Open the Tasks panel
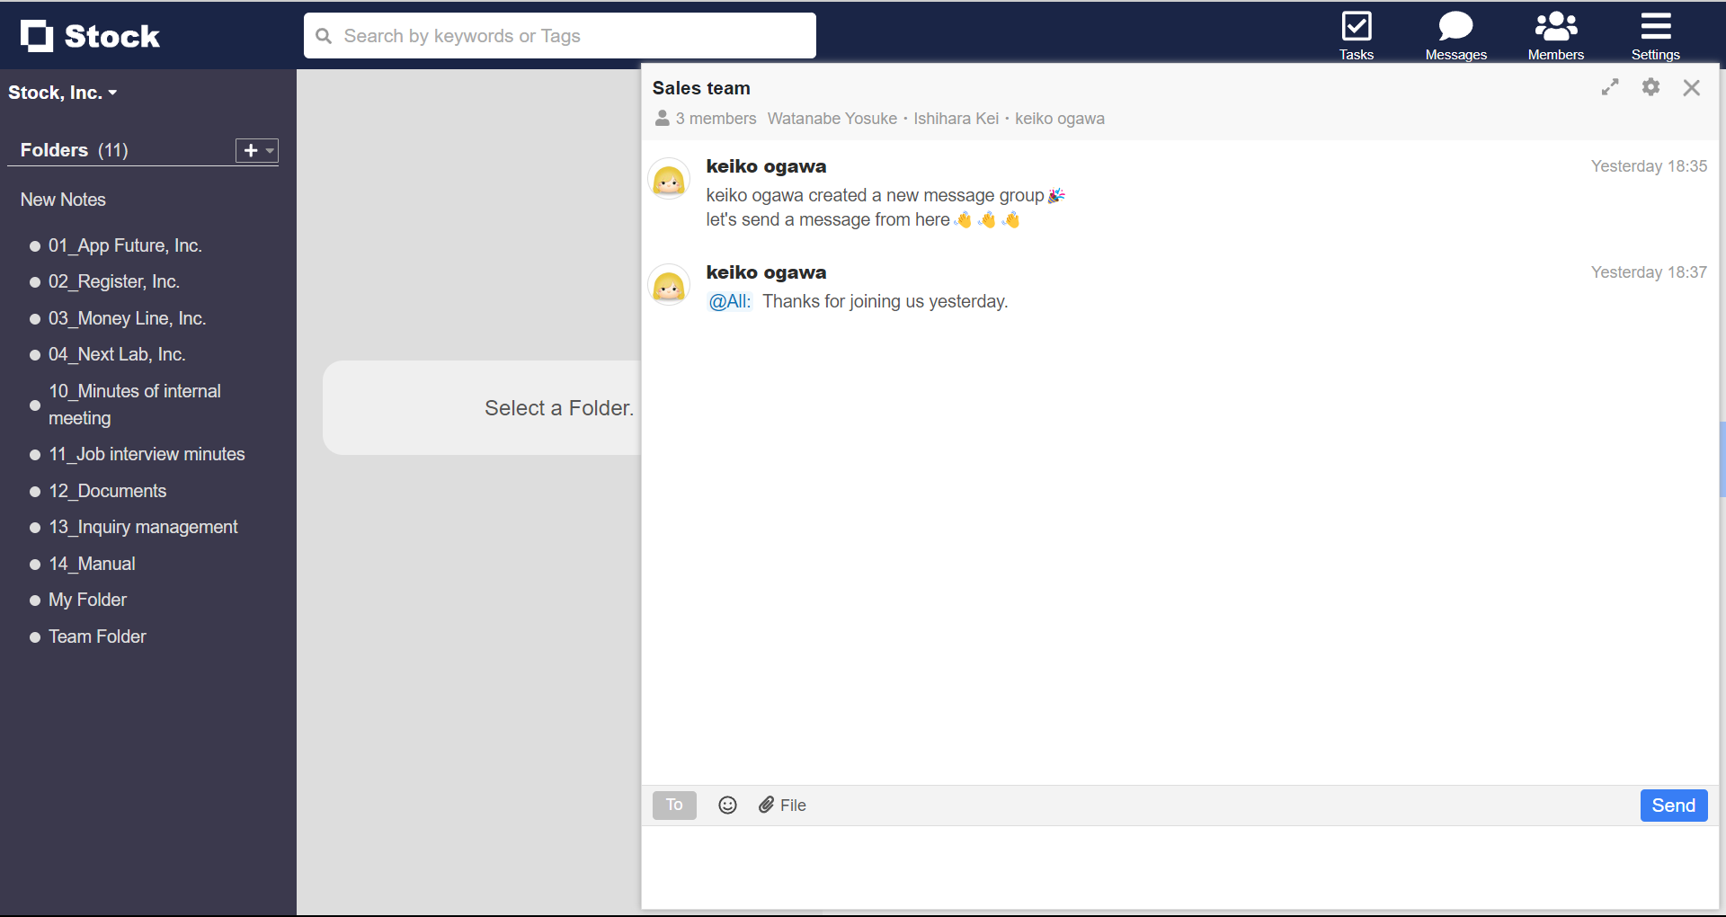Image resolution: width=1726 pixels, height=917 pixels. pos(1356,35)
